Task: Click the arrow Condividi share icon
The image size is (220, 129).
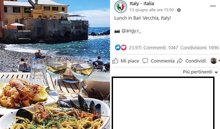Action: click(180, 61)
